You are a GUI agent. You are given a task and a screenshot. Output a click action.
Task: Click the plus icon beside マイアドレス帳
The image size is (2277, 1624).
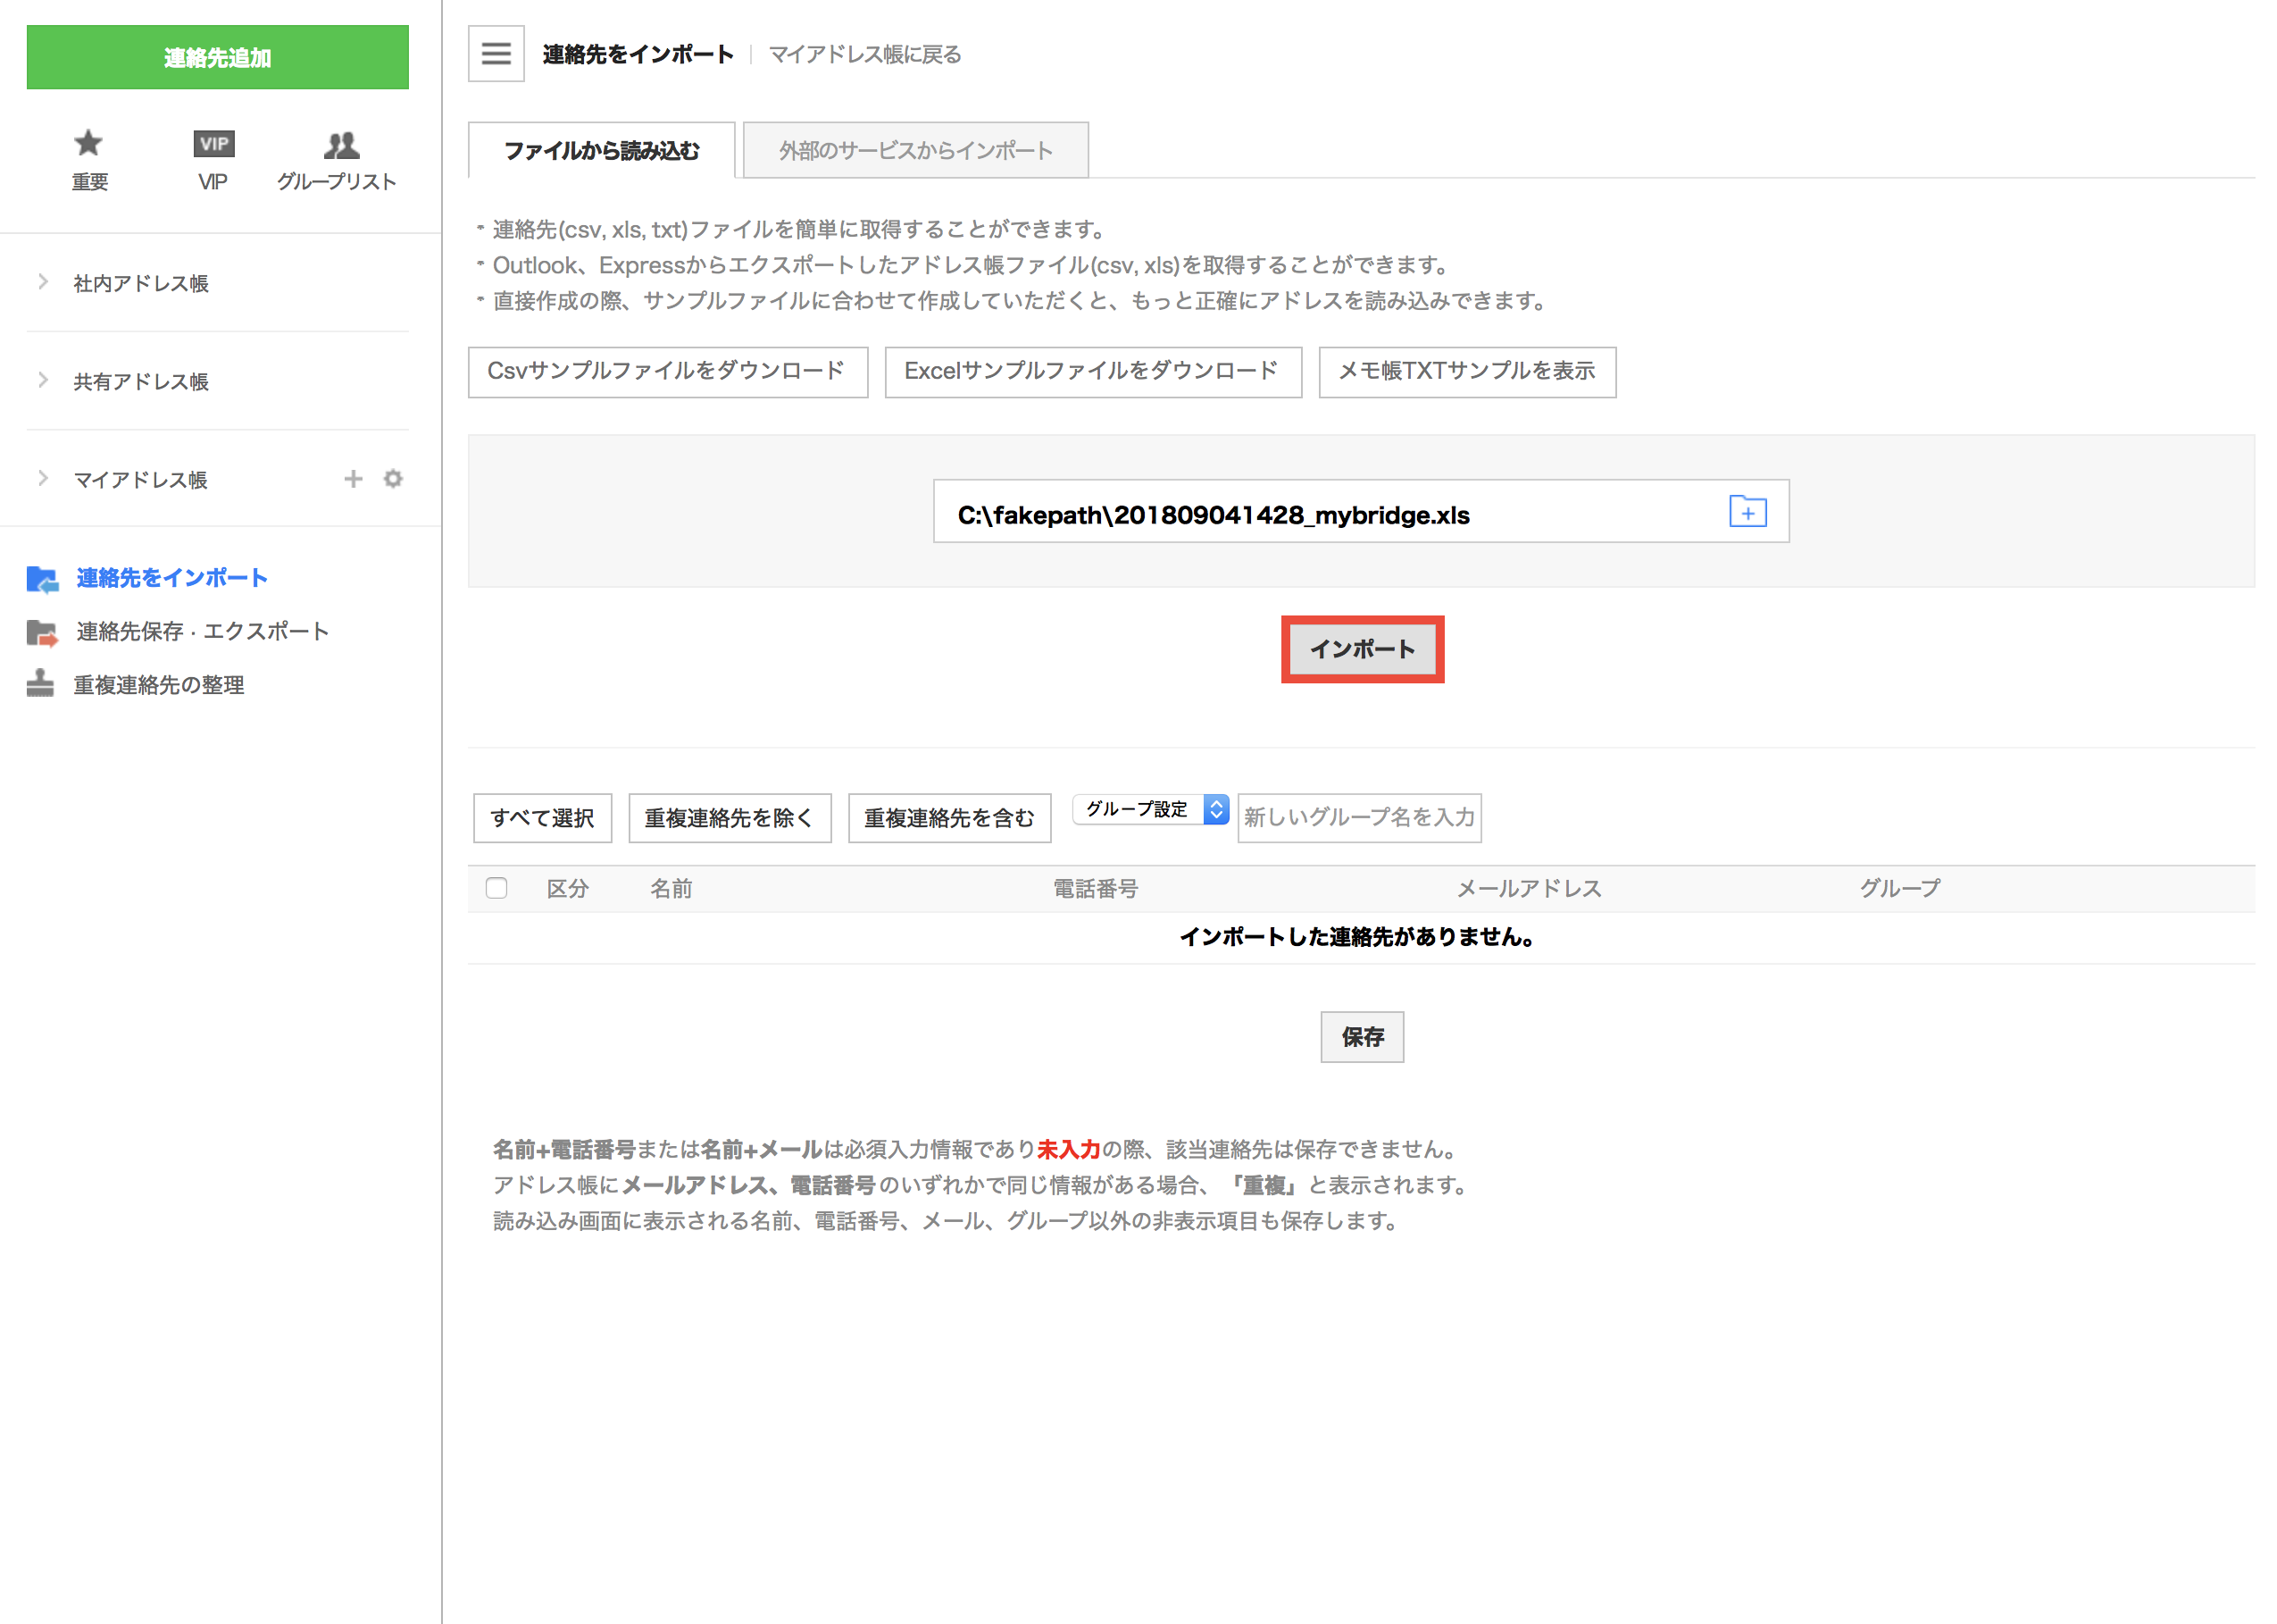(x=353, y=479)
